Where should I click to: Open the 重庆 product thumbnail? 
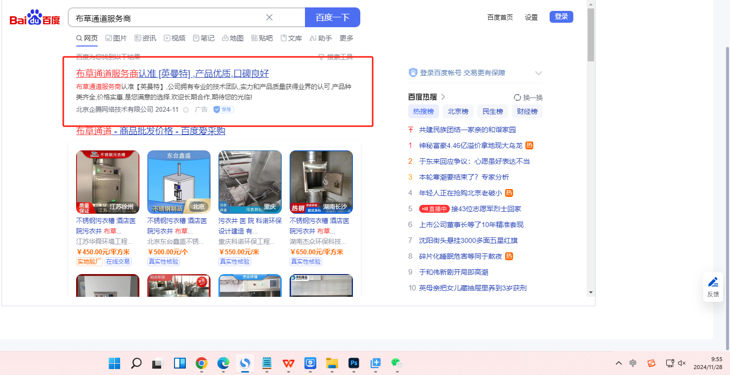250,182
